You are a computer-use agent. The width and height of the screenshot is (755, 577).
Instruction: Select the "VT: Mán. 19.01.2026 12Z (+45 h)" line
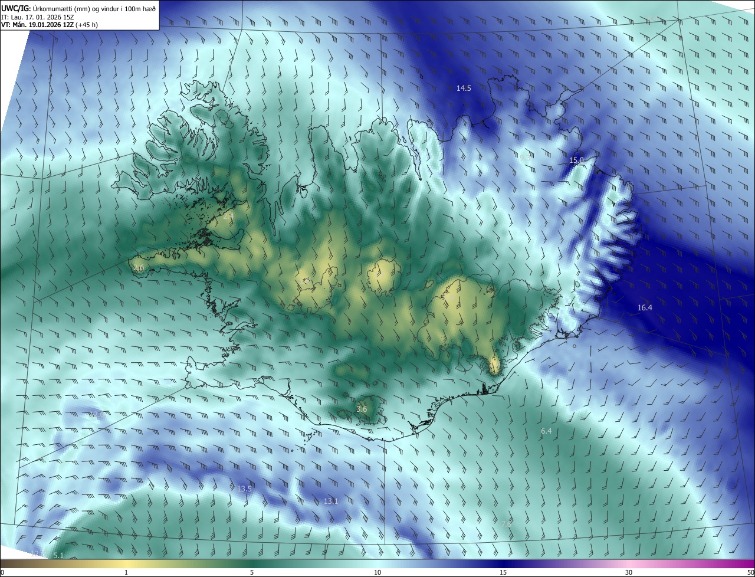tap(50, 25)
